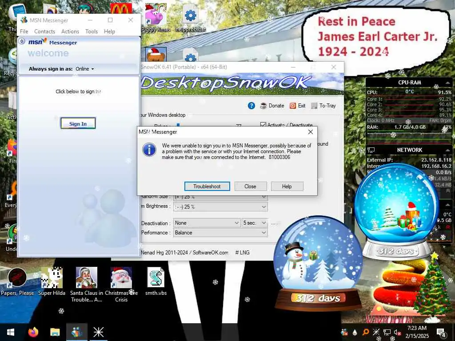Launch Firefox from the taskbar
Screen dimensions: 455x341
click(33, 332)
